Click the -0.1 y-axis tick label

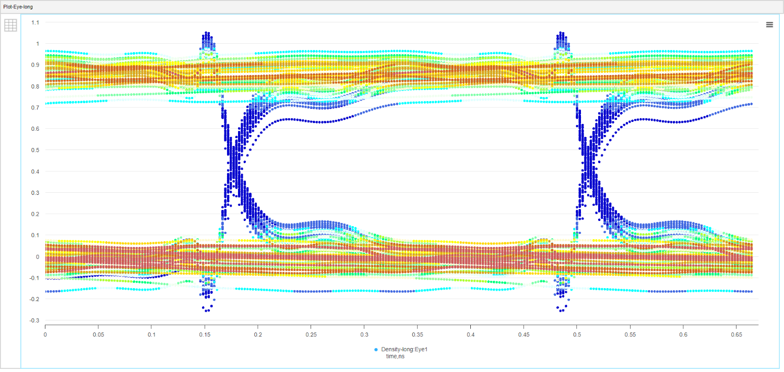[34, 278]
